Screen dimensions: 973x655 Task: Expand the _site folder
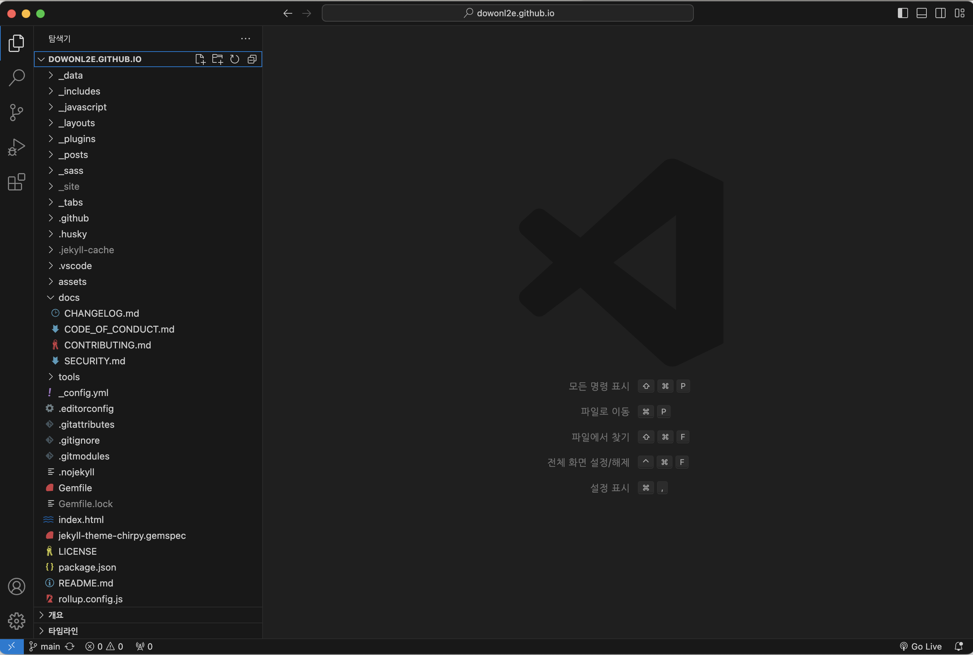[x=148, y=187]
